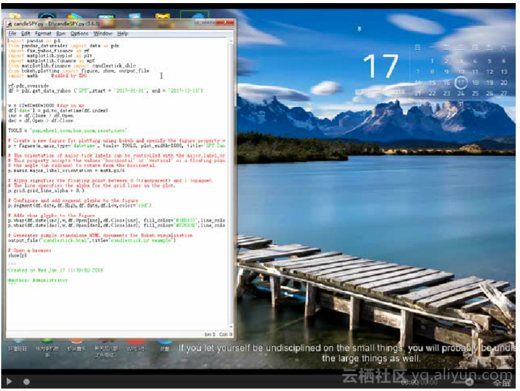This screenshot has height=391, width=520.
Task: Toggle fullscreen with the 全屏 button
Action: (502, 382)
